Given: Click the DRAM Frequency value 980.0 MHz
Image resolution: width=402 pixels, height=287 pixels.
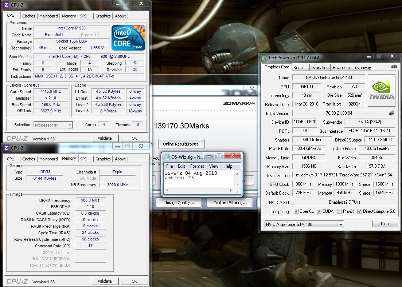Looking at the screenshot, I should (90, 200).
